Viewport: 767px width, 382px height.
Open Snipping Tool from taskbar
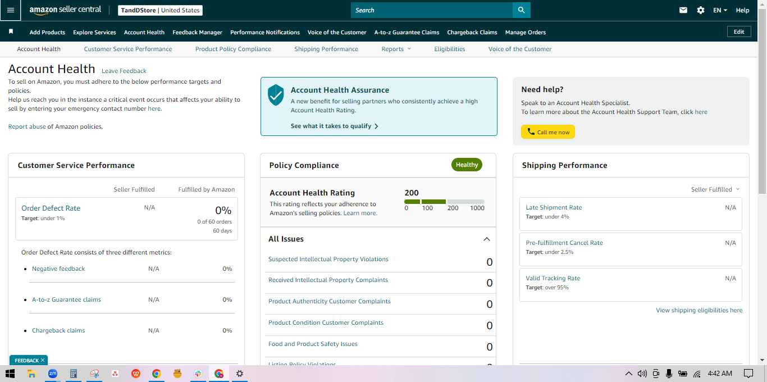pyautogui.click(x=94, y=374)
